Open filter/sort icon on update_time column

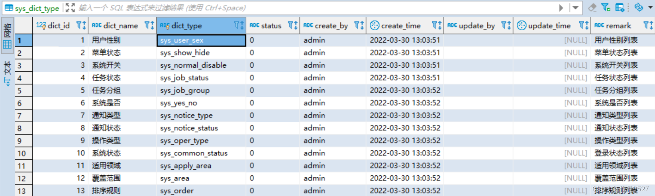coord(584,25)
